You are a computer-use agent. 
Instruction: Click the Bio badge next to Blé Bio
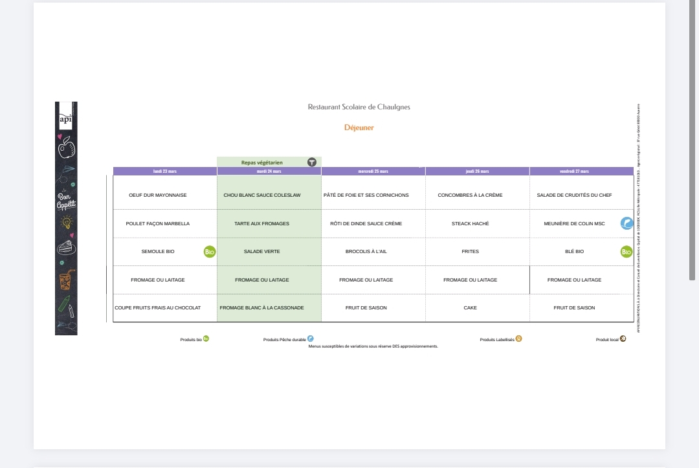626,252
